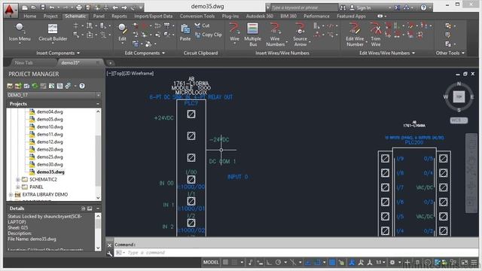482x271 pixels.
Task: Click the Edit Wire Number tool
Action: 355,35
